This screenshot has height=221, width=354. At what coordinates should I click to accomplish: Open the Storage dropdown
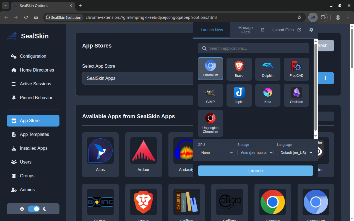pyautogui.click(x=255, y=152)
